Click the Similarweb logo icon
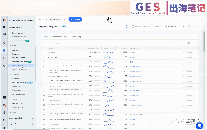207x130 pixels. 4,20
